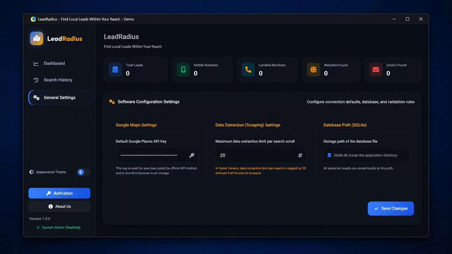Click the maximum data extraction limit field
Image resolution: width=452 pixels, height=254 pixels.
(x=261, y=155)
